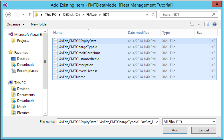The width and height of the screenshot is (224, 140).
Task: Open Pictures under This PC
Action: [x=20, y=113]
